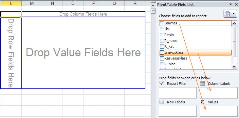Click the Values sigma icon
Viewport: 239px width, 118px height.
202,102
